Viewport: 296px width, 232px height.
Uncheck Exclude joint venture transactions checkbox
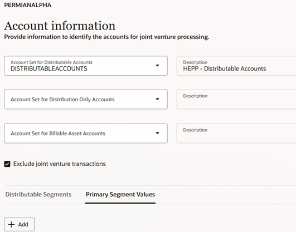pyautogui.click(x=7, y=164)
